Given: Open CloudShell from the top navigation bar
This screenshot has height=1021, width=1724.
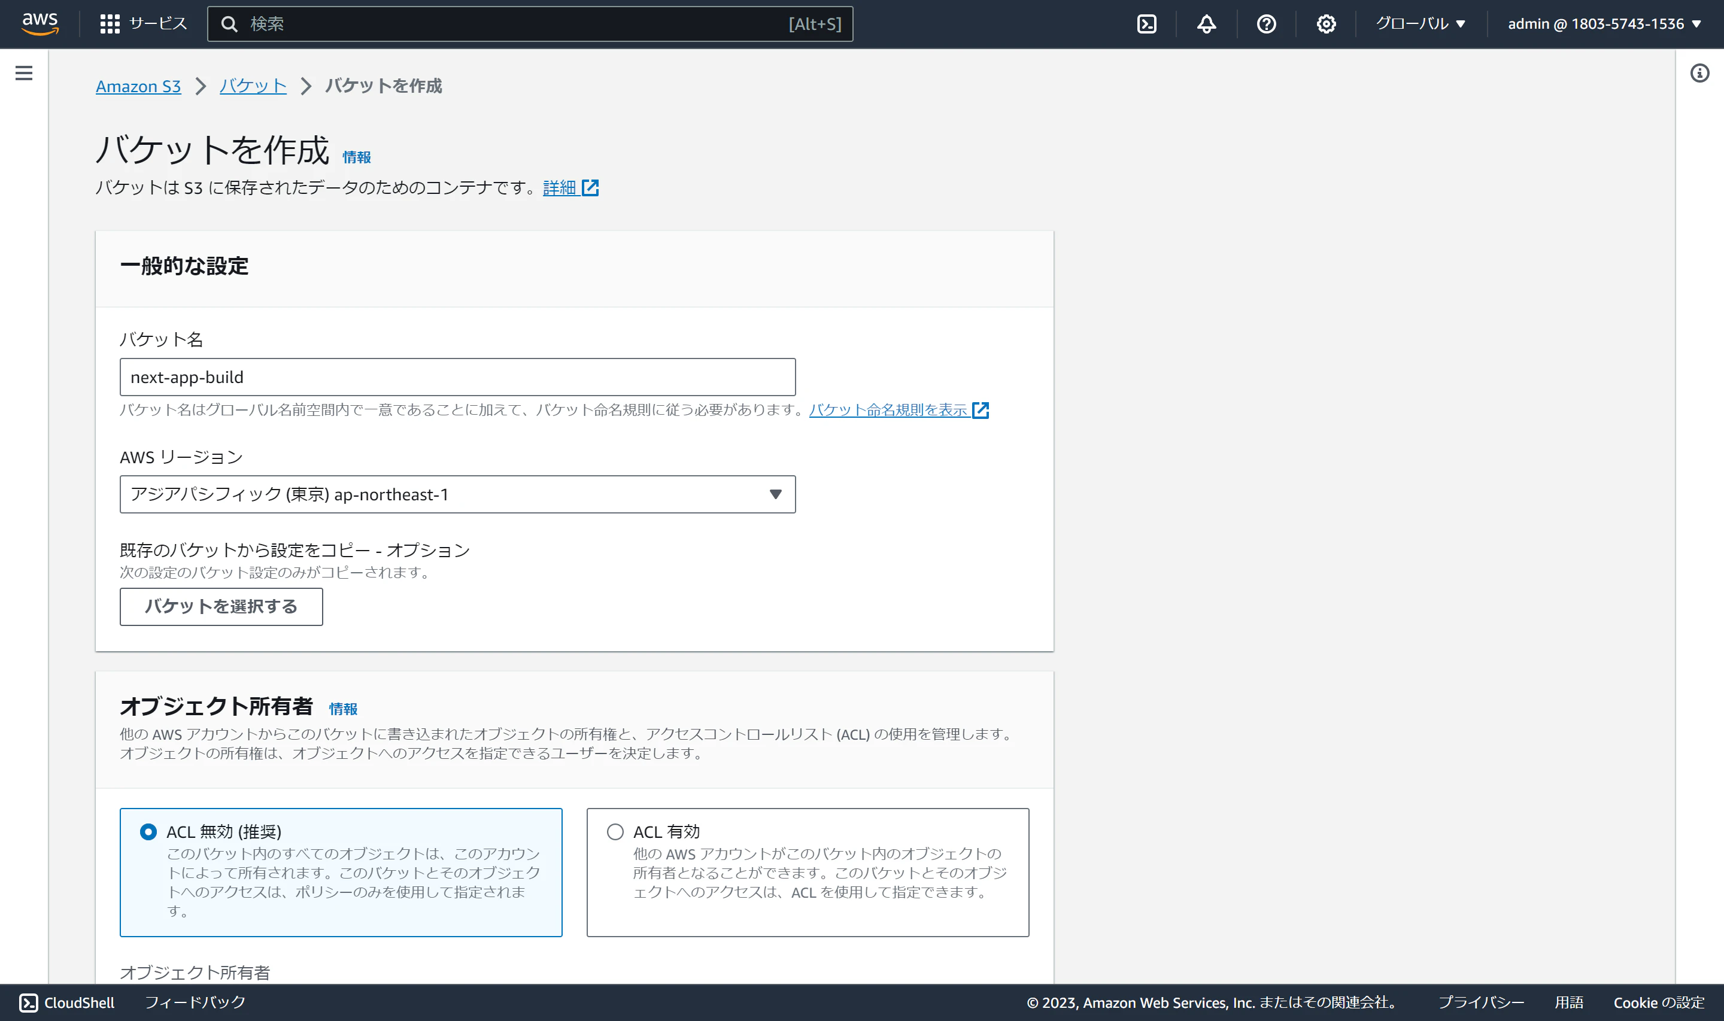Looking at the screenshot, I should (1145, 23).
